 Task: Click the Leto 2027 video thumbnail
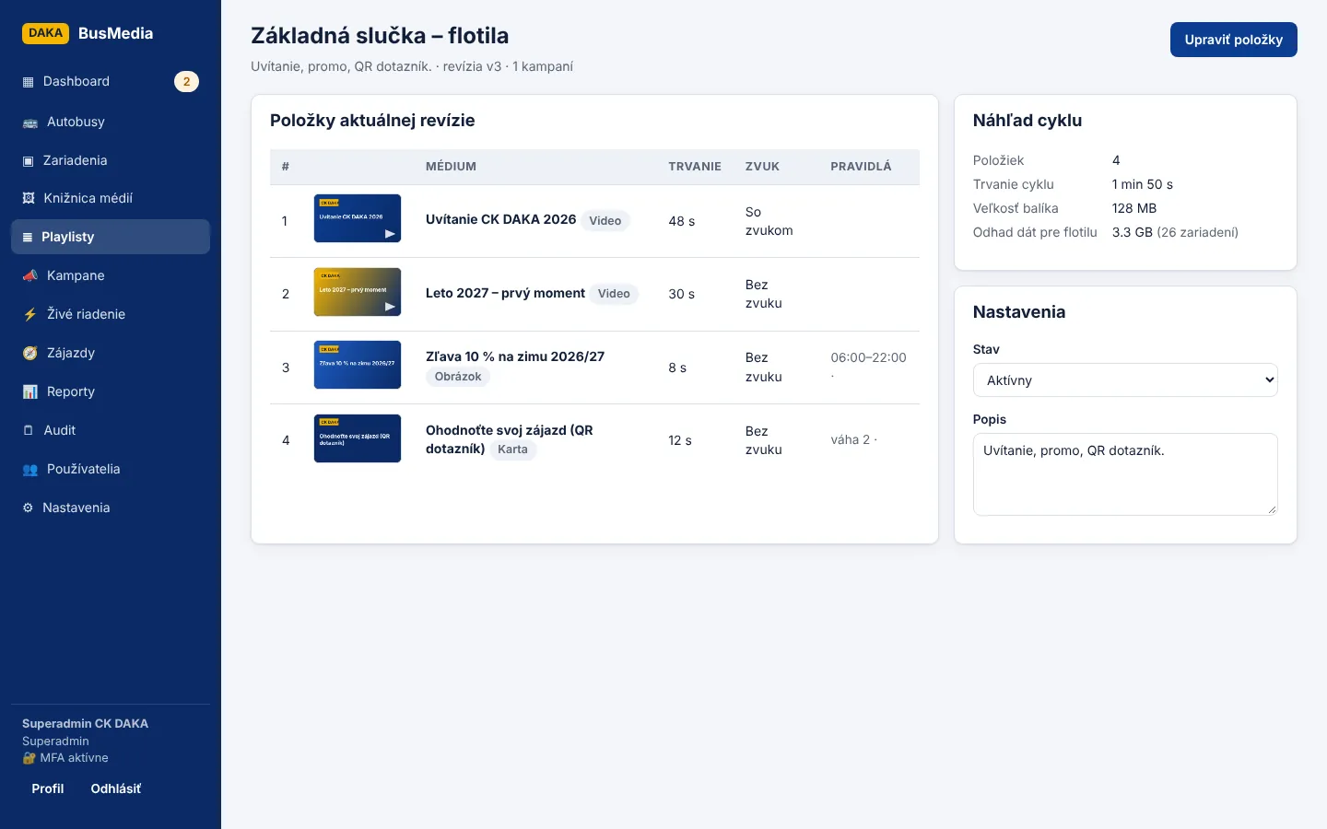coord(358,292)
